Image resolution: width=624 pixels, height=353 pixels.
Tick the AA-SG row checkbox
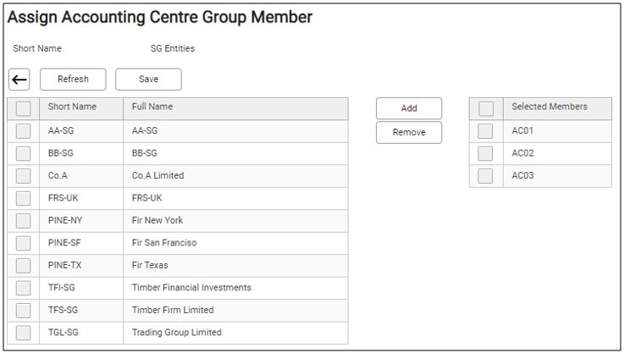tap(24, 131)
